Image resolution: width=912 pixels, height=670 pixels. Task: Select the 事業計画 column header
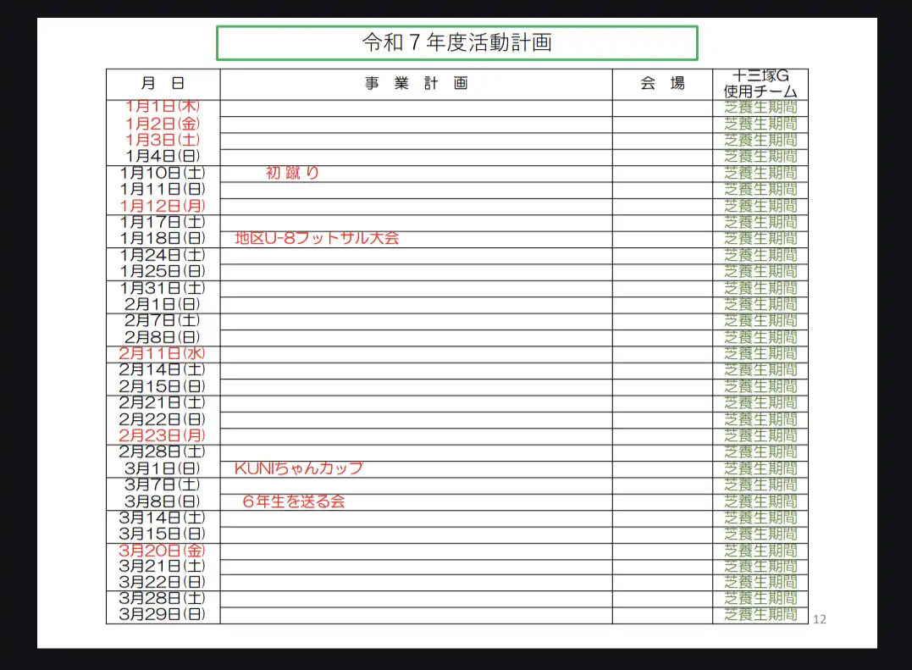417,84
